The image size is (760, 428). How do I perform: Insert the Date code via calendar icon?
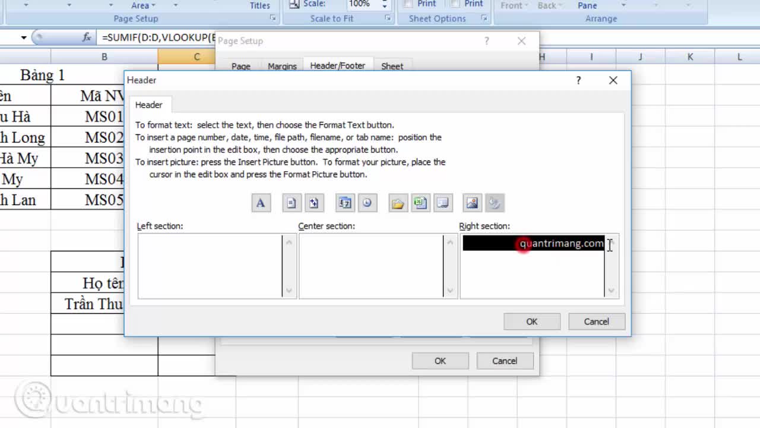(x=344, y=203)
